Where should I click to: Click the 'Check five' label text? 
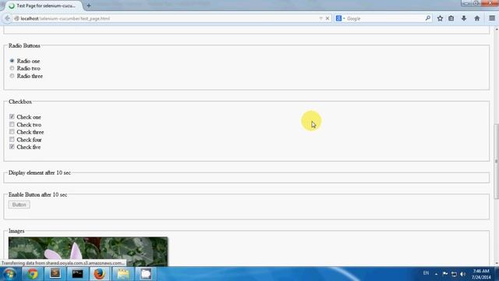click(29, 148)
